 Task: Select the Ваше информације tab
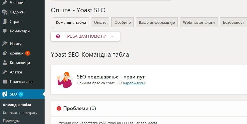(x=157, y=22)
